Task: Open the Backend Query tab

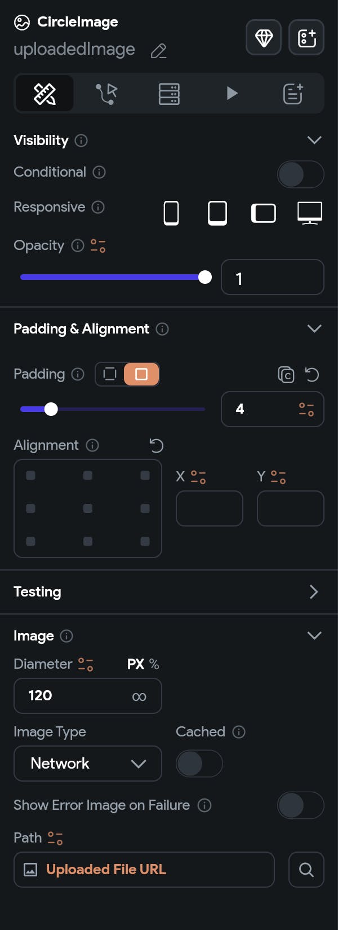Action: pos(169,94)
